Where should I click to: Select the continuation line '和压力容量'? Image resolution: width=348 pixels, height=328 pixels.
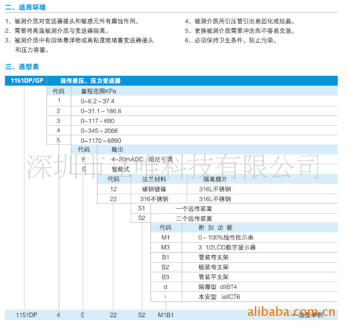pos(32,50)
